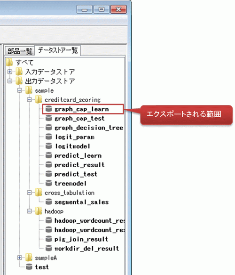
Task: Select the graph_decision_tree entry
Action: click(89, 128)
